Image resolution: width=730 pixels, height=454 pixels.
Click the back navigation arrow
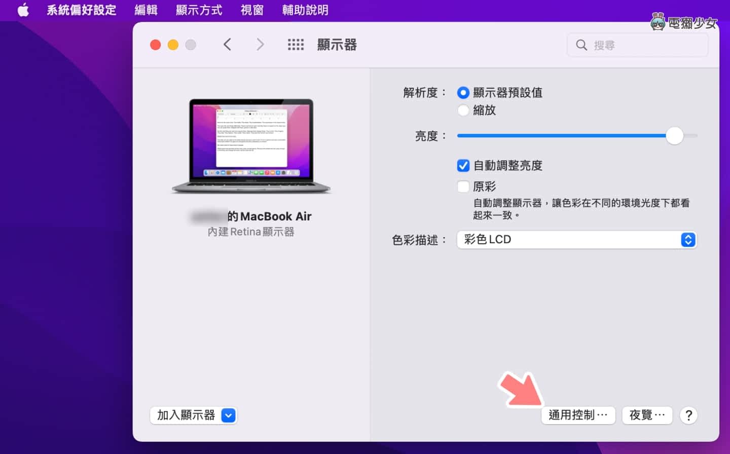click(228, 45)
